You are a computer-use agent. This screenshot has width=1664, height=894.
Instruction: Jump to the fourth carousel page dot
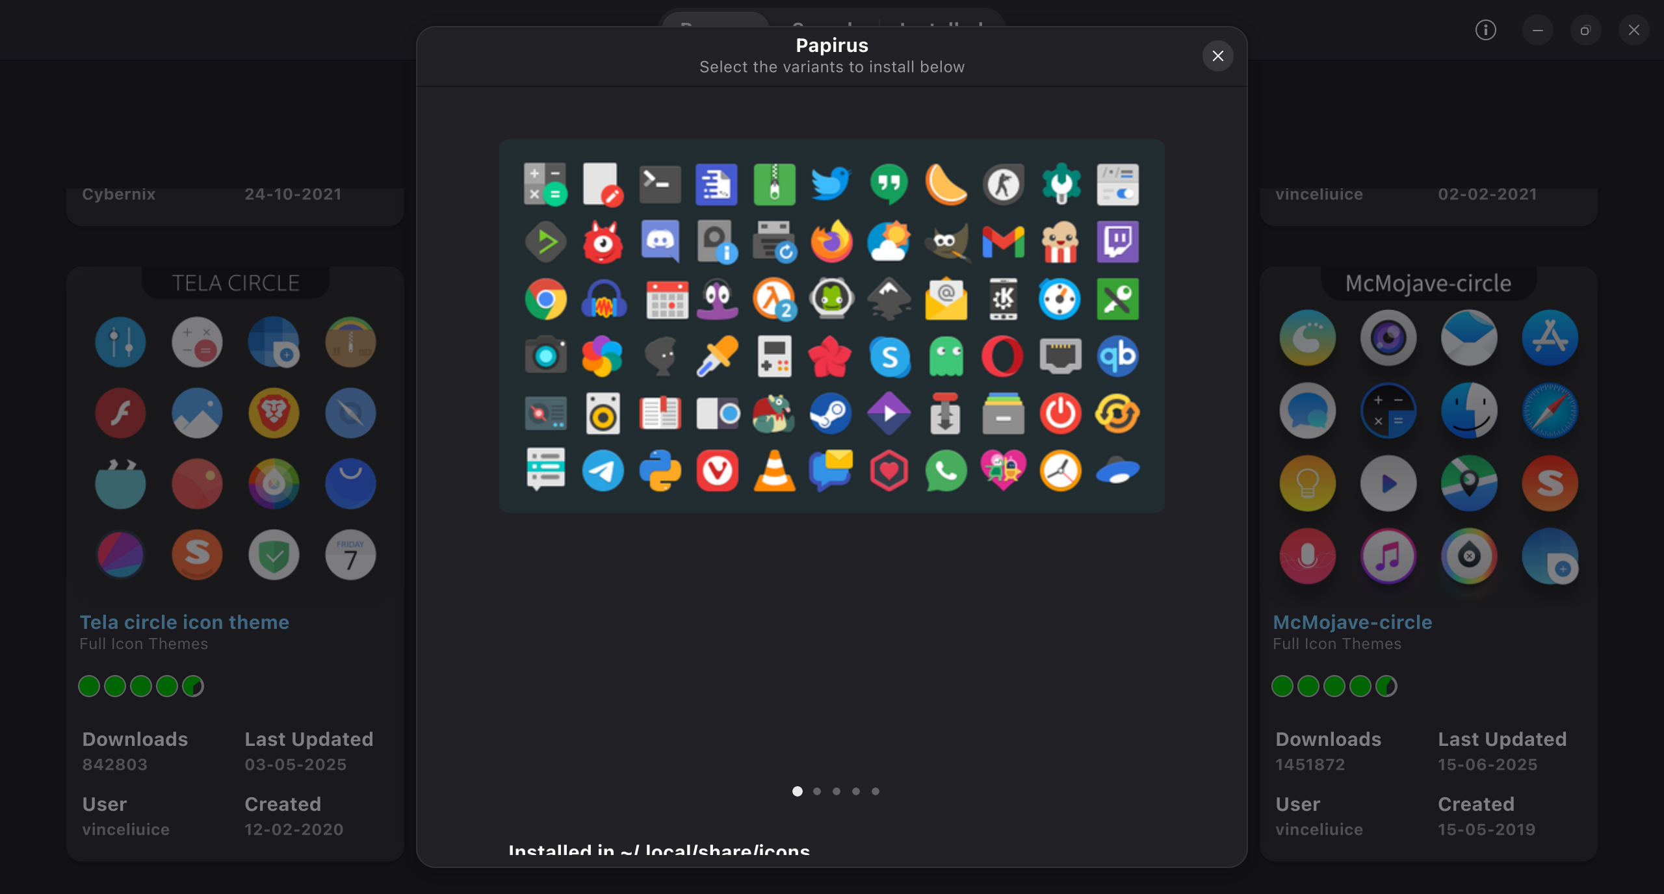pyautogui.click(x=856, y=791)
